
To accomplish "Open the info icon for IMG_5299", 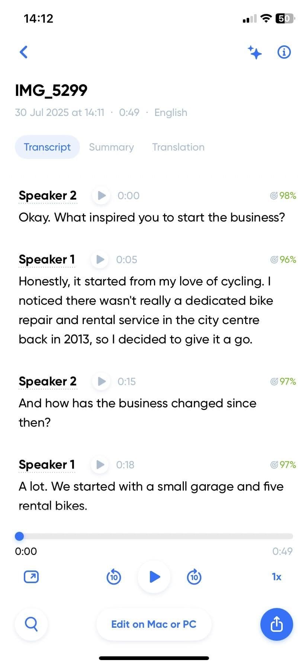I will point(284,52).
